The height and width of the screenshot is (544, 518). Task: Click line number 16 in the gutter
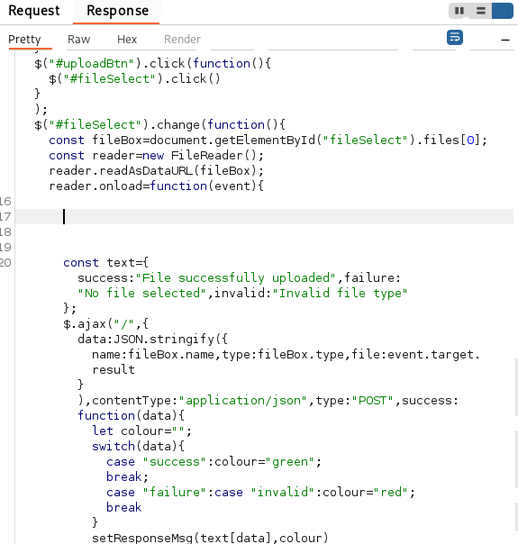coord(5,201)
